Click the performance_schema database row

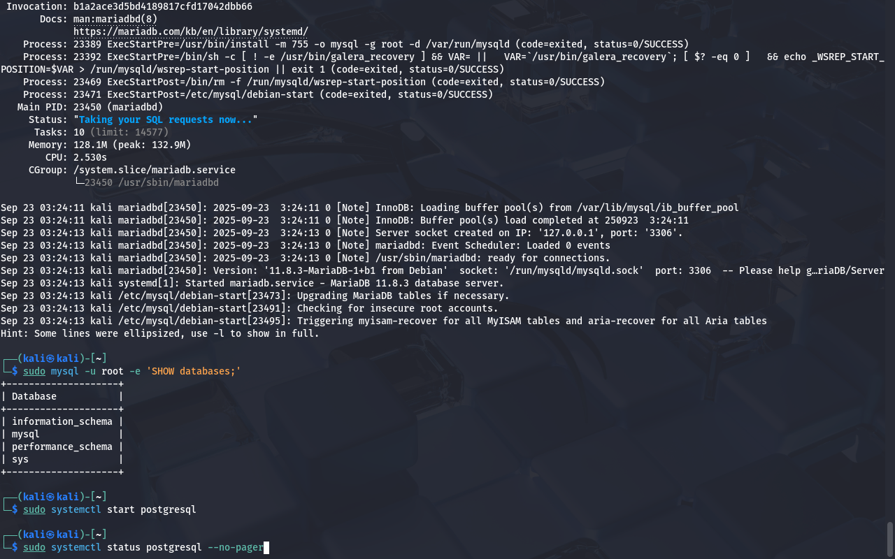point(62,447)
